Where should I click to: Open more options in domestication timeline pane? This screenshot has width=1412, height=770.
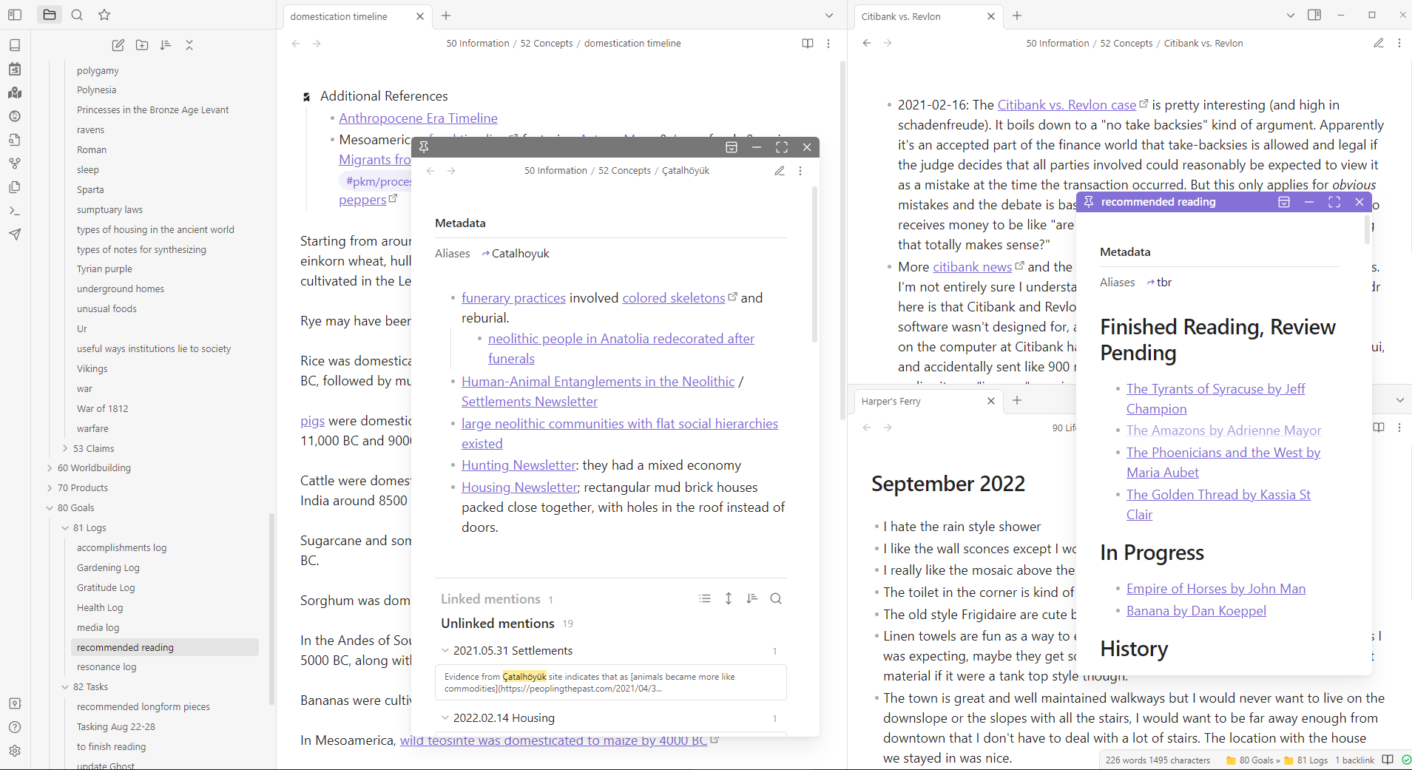[x=828, y=44]
